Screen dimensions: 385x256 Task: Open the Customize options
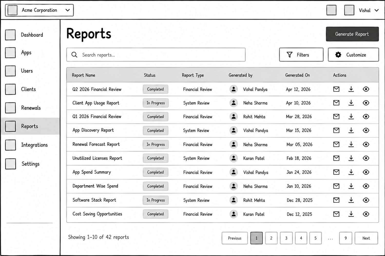coord(353,54)
